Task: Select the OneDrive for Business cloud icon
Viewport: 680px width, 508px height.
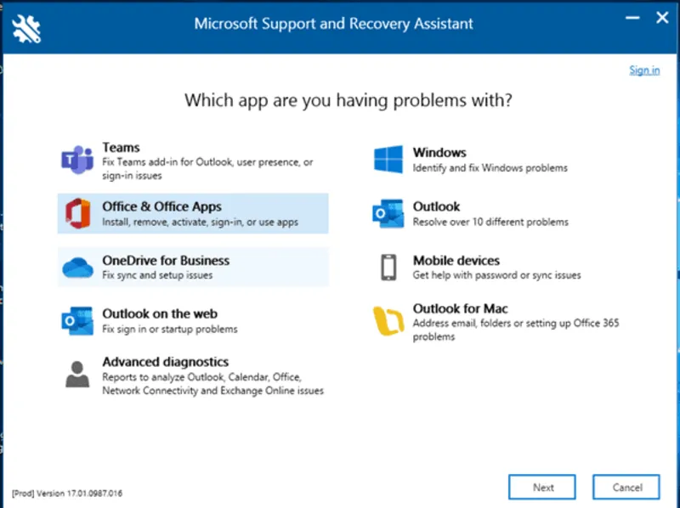Action: (x=77, y=267)
